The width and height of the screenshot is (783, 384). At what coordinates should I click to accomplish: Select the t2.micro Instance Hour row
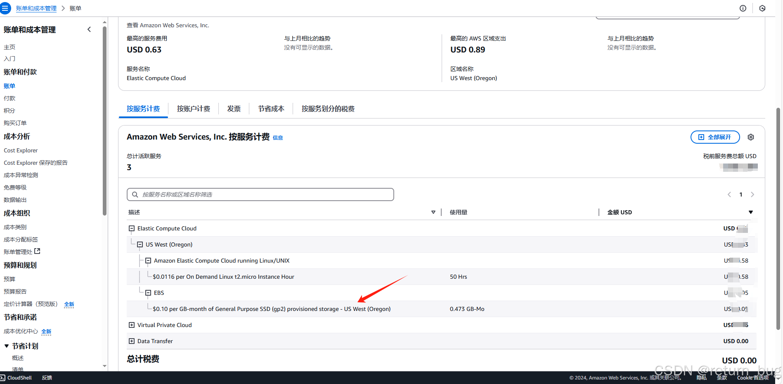click(x=442, y=277)
